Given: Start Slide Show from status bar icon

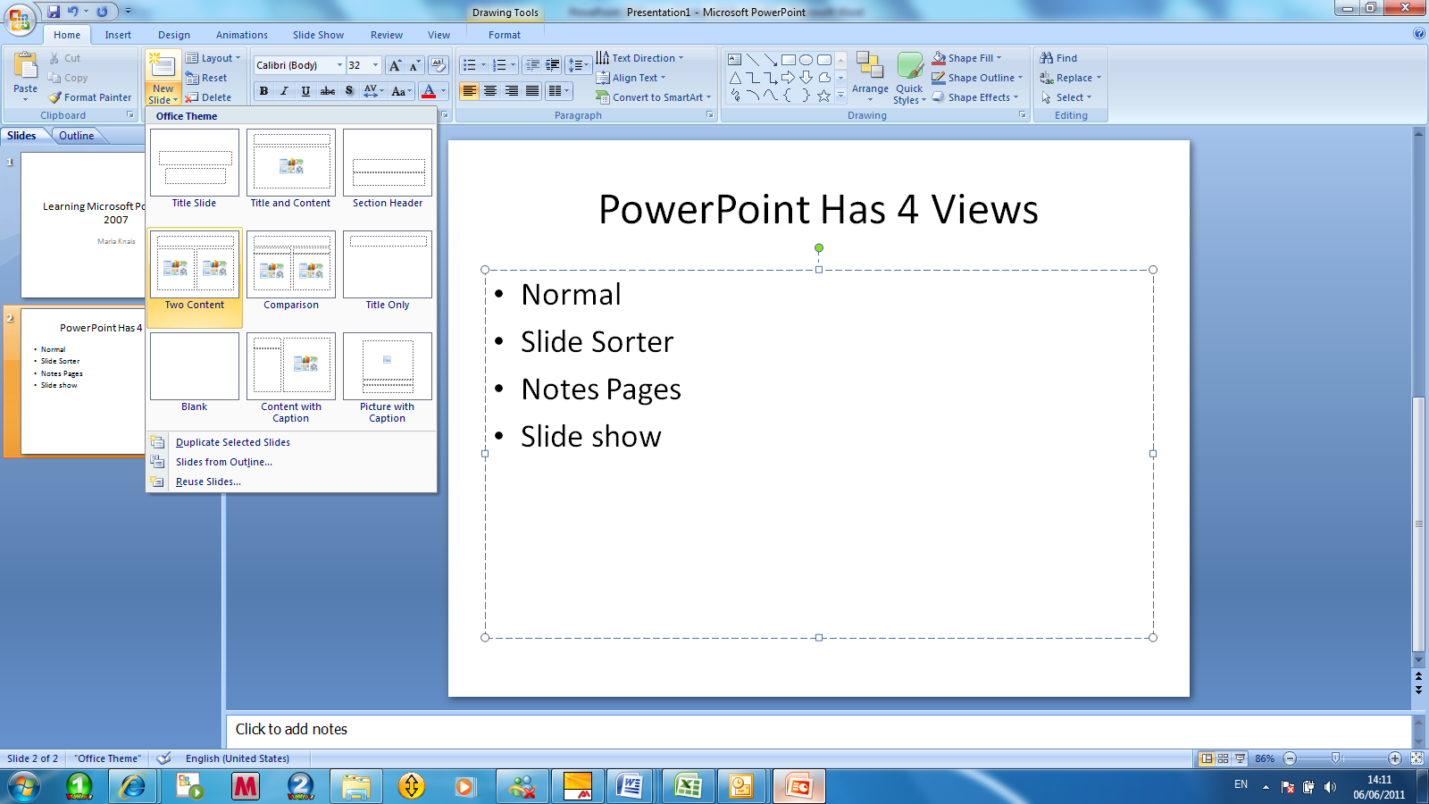Looking at the screenshot, I should point(1240,758).
